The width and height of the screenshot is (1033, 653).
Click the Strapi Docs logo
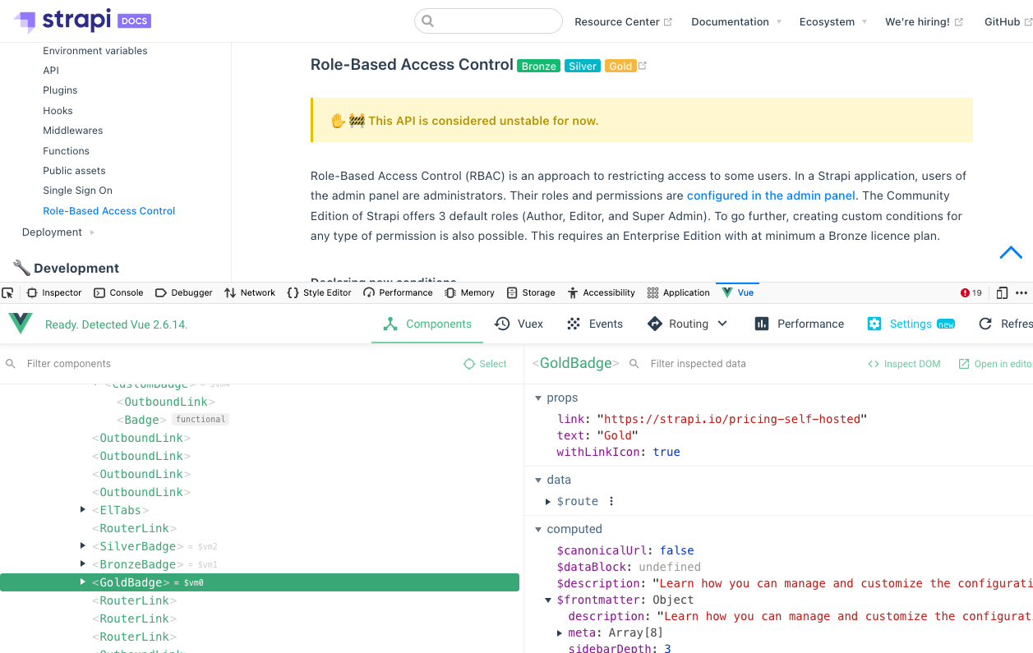click(x=82, y=20)
